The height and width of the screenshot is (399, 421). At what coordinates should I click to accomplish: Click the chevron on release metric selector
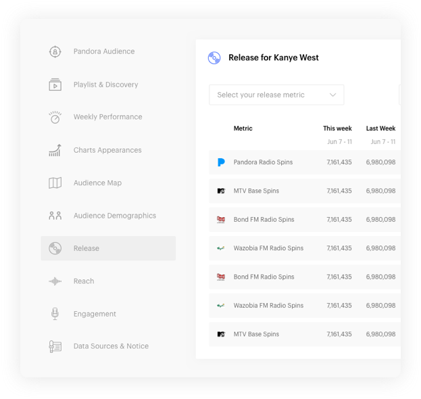(x=332, y=95)
